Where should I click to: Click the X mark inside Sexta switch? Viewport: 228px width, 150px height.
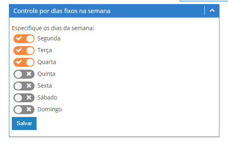click(29, 86)
